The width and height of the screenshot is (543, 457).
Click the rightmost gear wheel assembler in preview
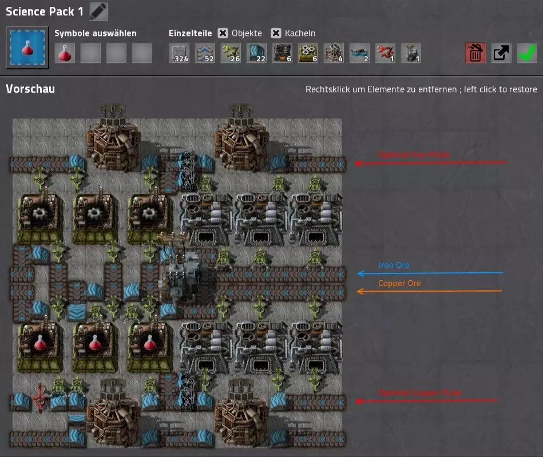point(149,218)
